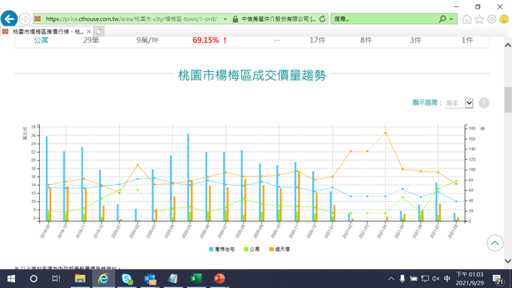Open the browser Home icon

[467, 19]
